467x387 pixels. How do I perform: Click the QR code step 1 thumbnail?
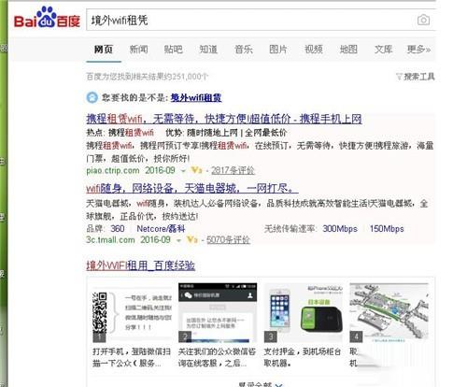(132, 313)
